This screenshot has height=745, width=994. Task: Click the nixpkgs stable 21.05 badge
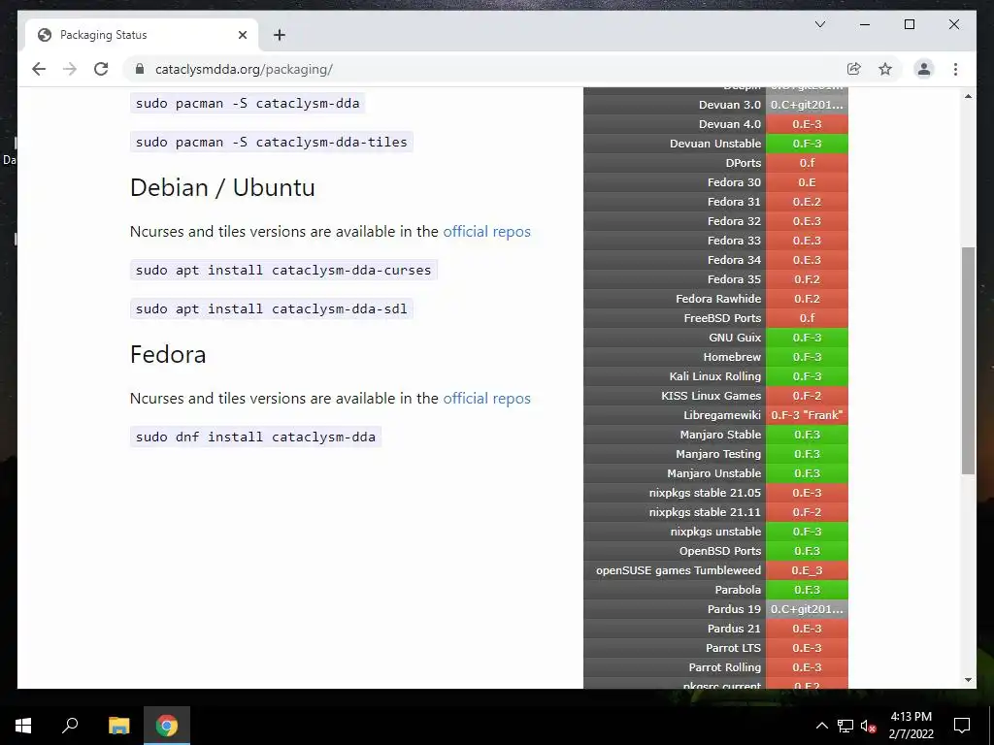[x=807, y=493]
